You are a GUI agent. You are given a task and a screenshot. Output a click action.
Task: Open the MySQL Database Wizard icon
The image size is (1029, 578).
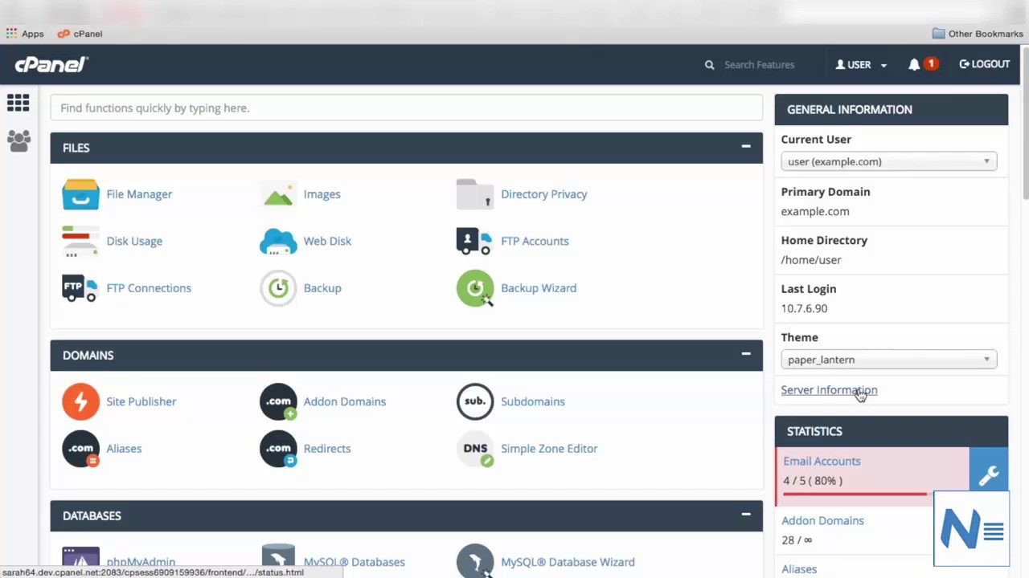475,560
